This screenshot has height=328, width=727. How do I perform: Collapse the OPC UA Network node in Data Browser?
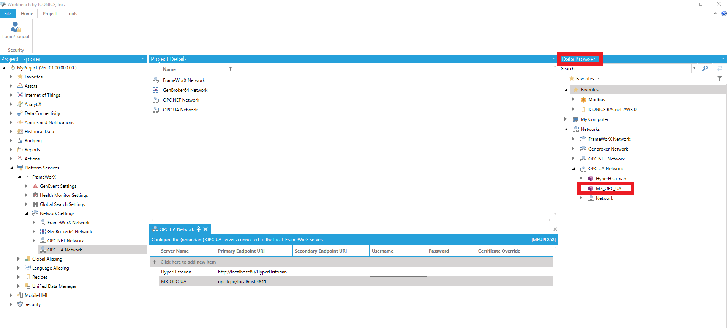[574, 169]
